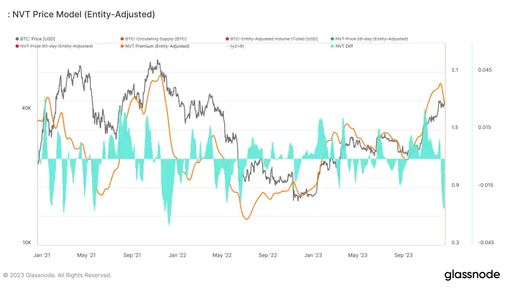
Task: Click the orange dot beside NVT Premium
Action: 122,46
